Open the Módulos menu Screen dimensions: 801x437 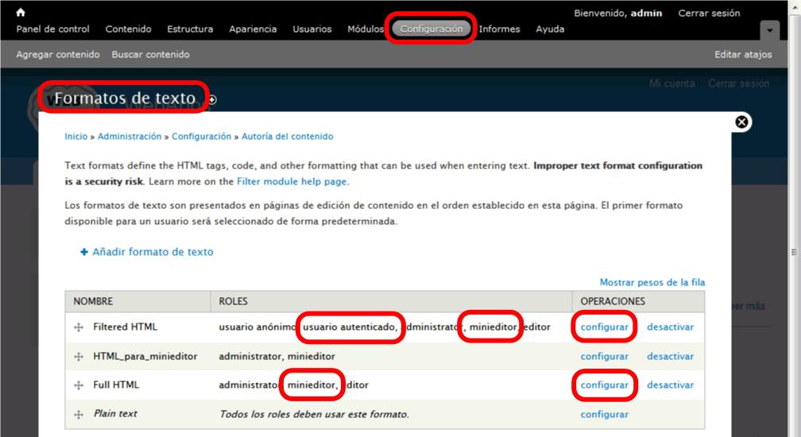coord(366,29)
